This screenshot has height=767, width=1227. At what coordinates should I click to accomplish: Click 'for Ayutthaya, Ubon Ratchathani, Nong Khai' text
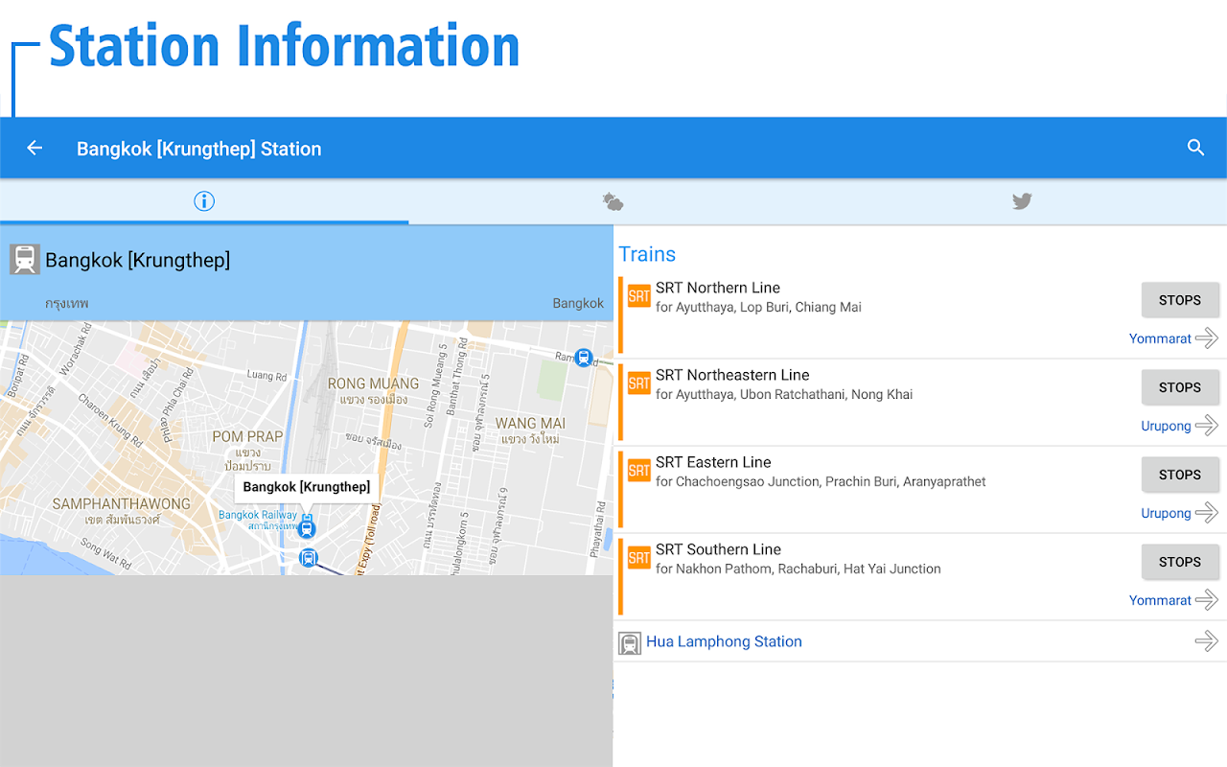point(784,395)
